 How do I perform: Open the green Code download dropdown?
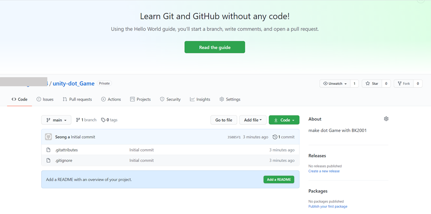click(x=284, y=120)
